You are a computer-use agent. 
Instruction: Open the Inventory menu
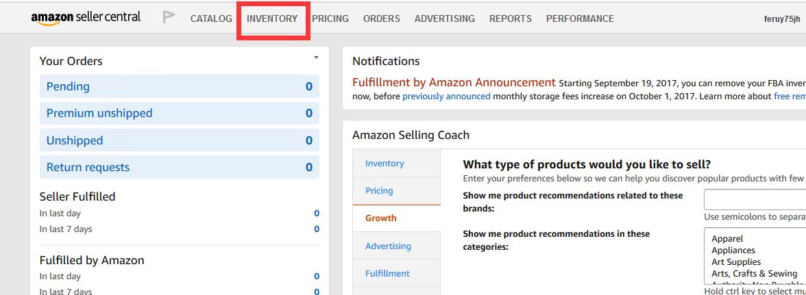(x=272, y=18)
